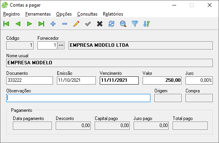This screenshot has height=143, width=219.
Task: Click the Código field
Action: click(20, 45)
